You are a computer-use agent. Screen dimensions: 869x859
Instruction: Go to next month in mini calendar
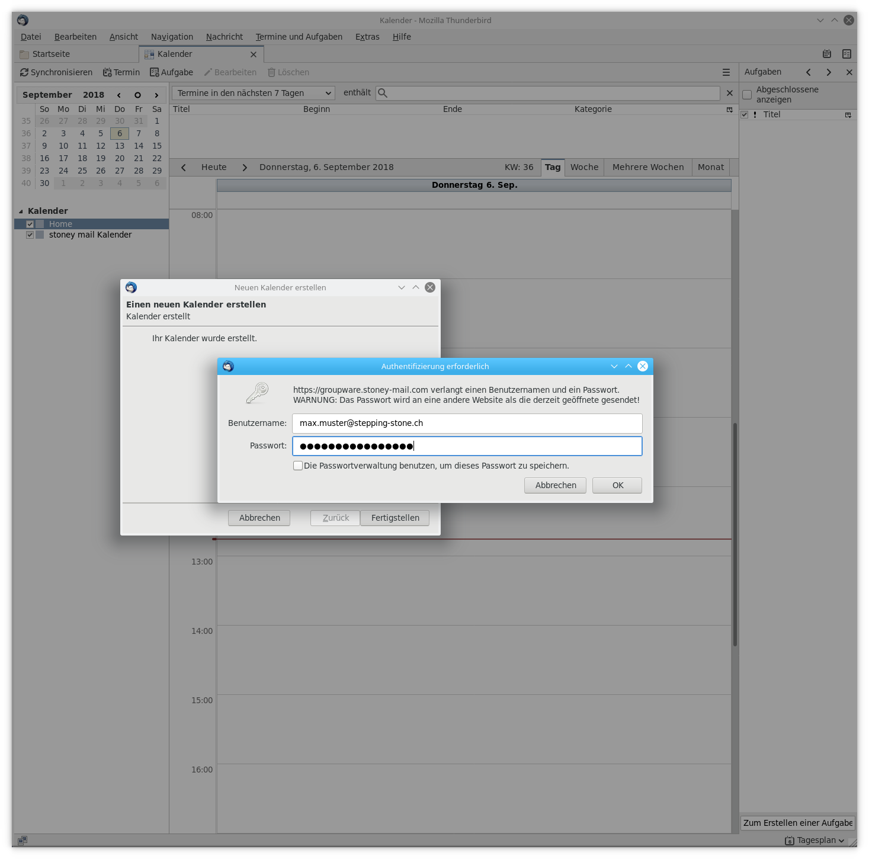coord(156,95)
